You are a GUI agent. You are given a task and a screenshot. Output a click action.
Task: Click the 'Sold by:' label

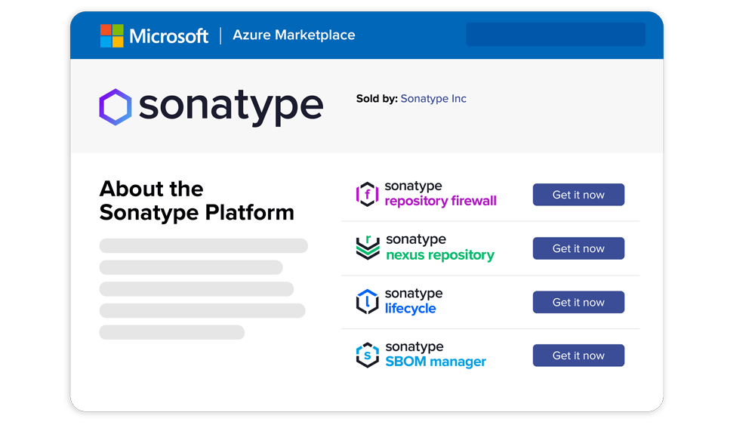tap(377, 99)
